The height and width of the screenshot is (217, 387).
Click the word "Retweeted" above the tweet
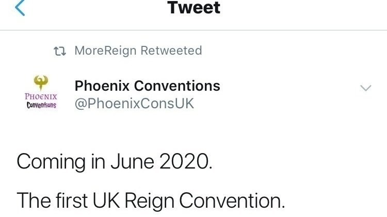[x=171, y=51]
